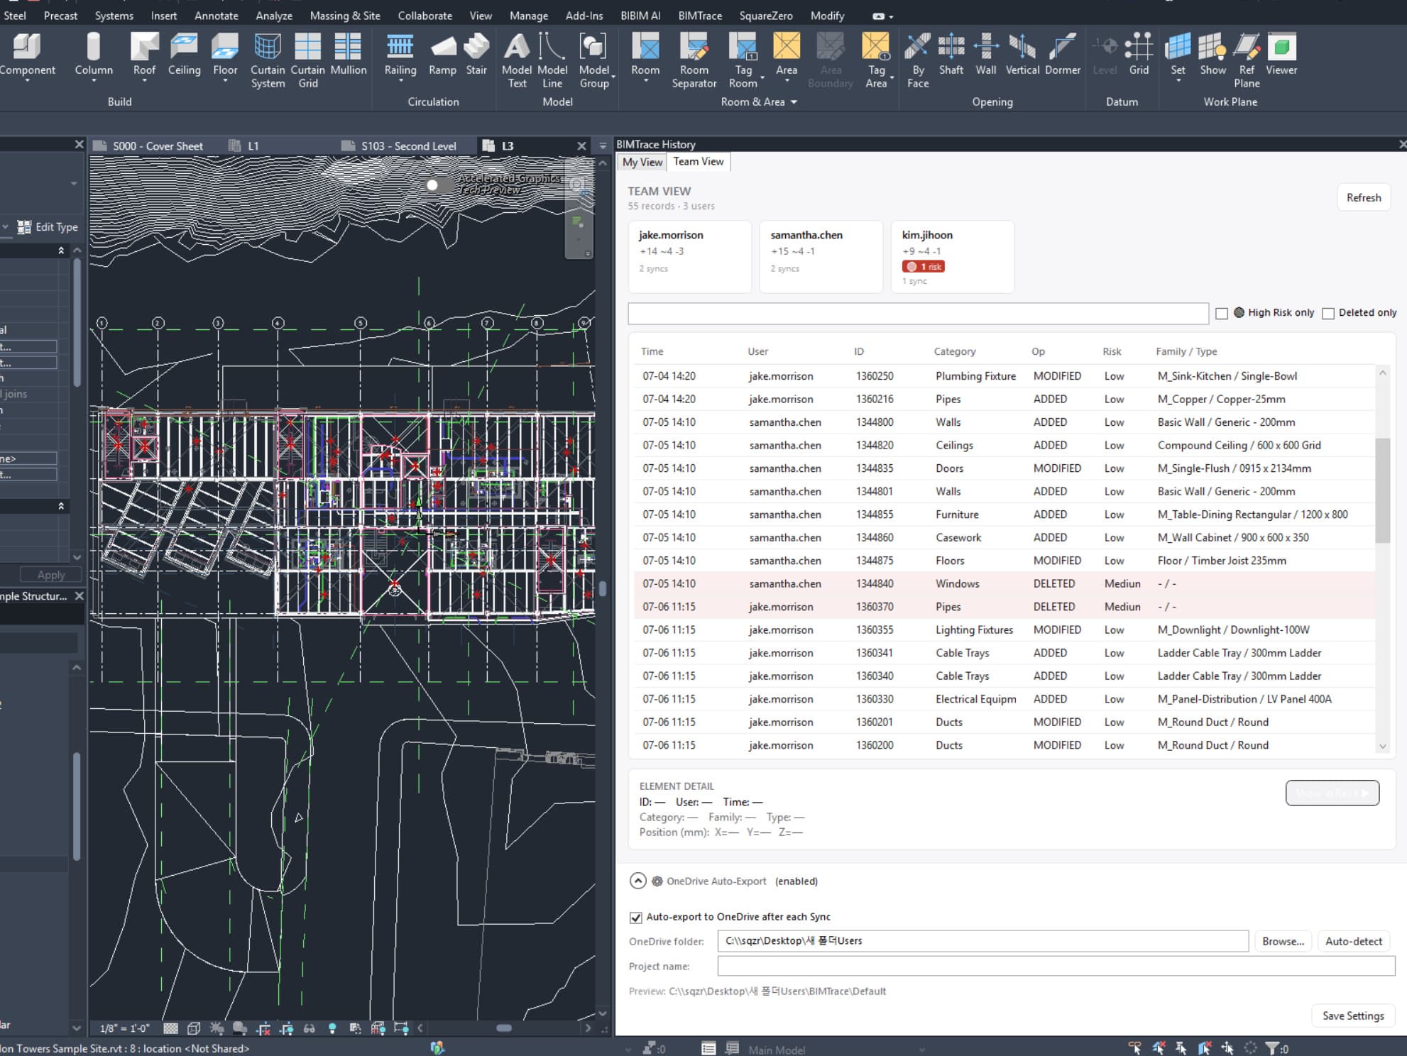Click the Edit Type button
1407x1056 pixels.
click(48, 227)
